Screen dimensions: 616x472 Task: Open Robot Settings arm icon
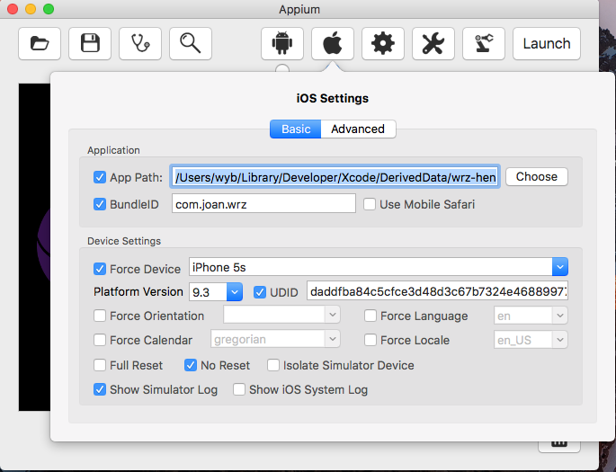483,43
